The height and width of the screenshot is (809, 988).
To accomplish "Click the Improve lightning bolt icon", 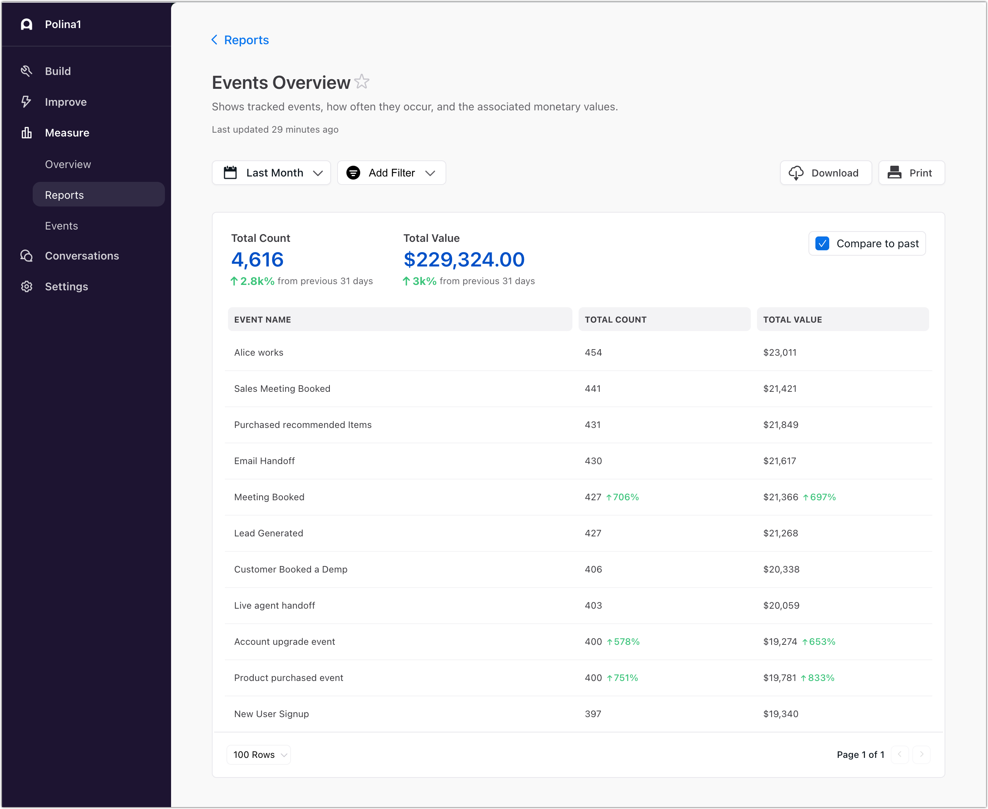I will point(27,102).
